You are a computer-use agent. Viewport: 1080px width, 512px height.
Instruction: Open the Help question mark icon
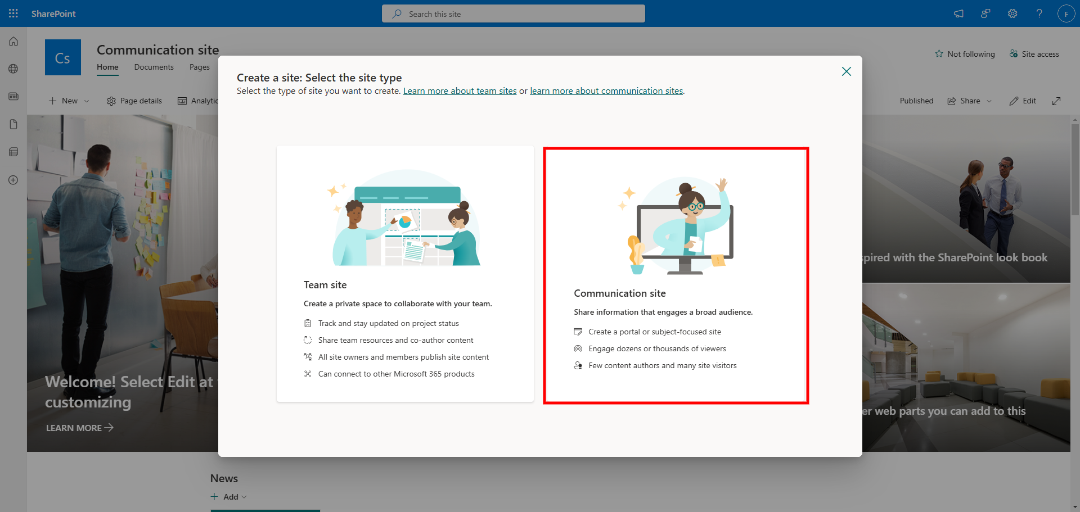(x=1039, y=13)
